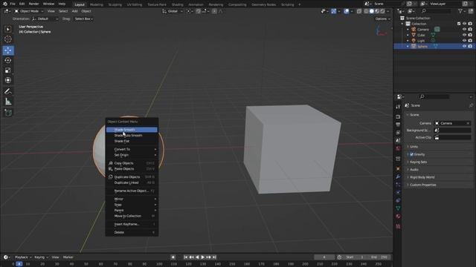Image resolution: width=476 pixels, height=267 pixels.
Task: Open the Material properties tab
Action: [398, 216]
